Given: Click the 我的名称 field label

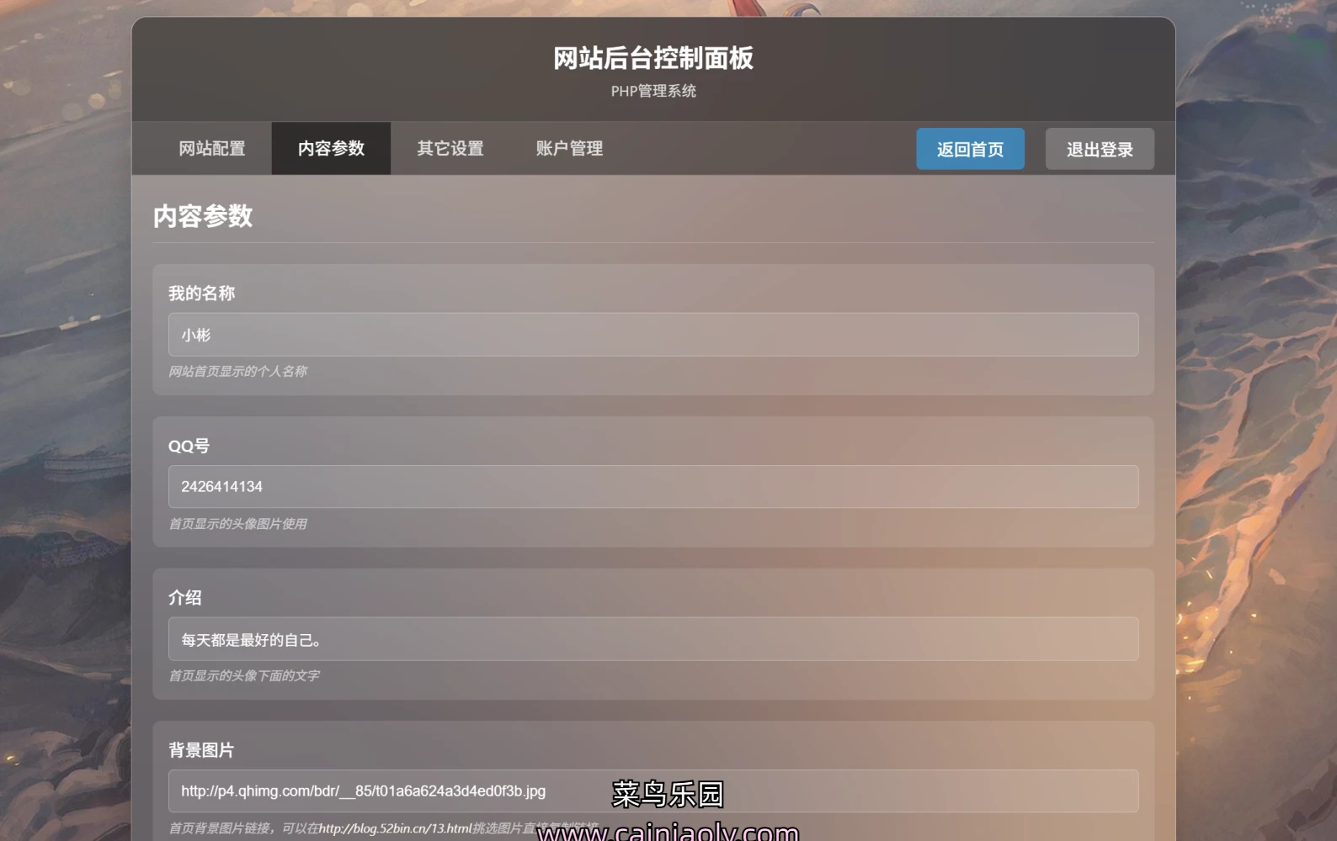Looking at the screenshot, I should [x=201, y=294].
